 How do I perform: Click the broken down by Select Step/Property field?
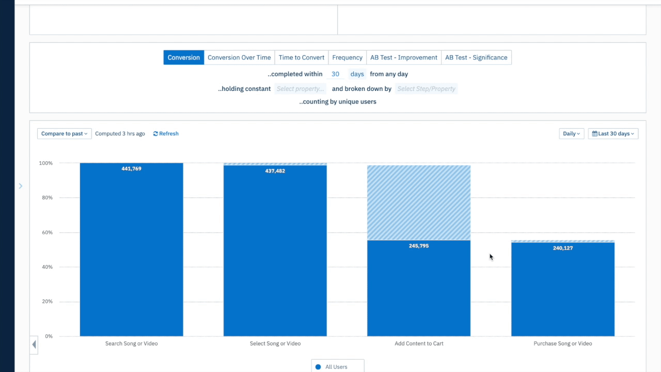(426, 89)
